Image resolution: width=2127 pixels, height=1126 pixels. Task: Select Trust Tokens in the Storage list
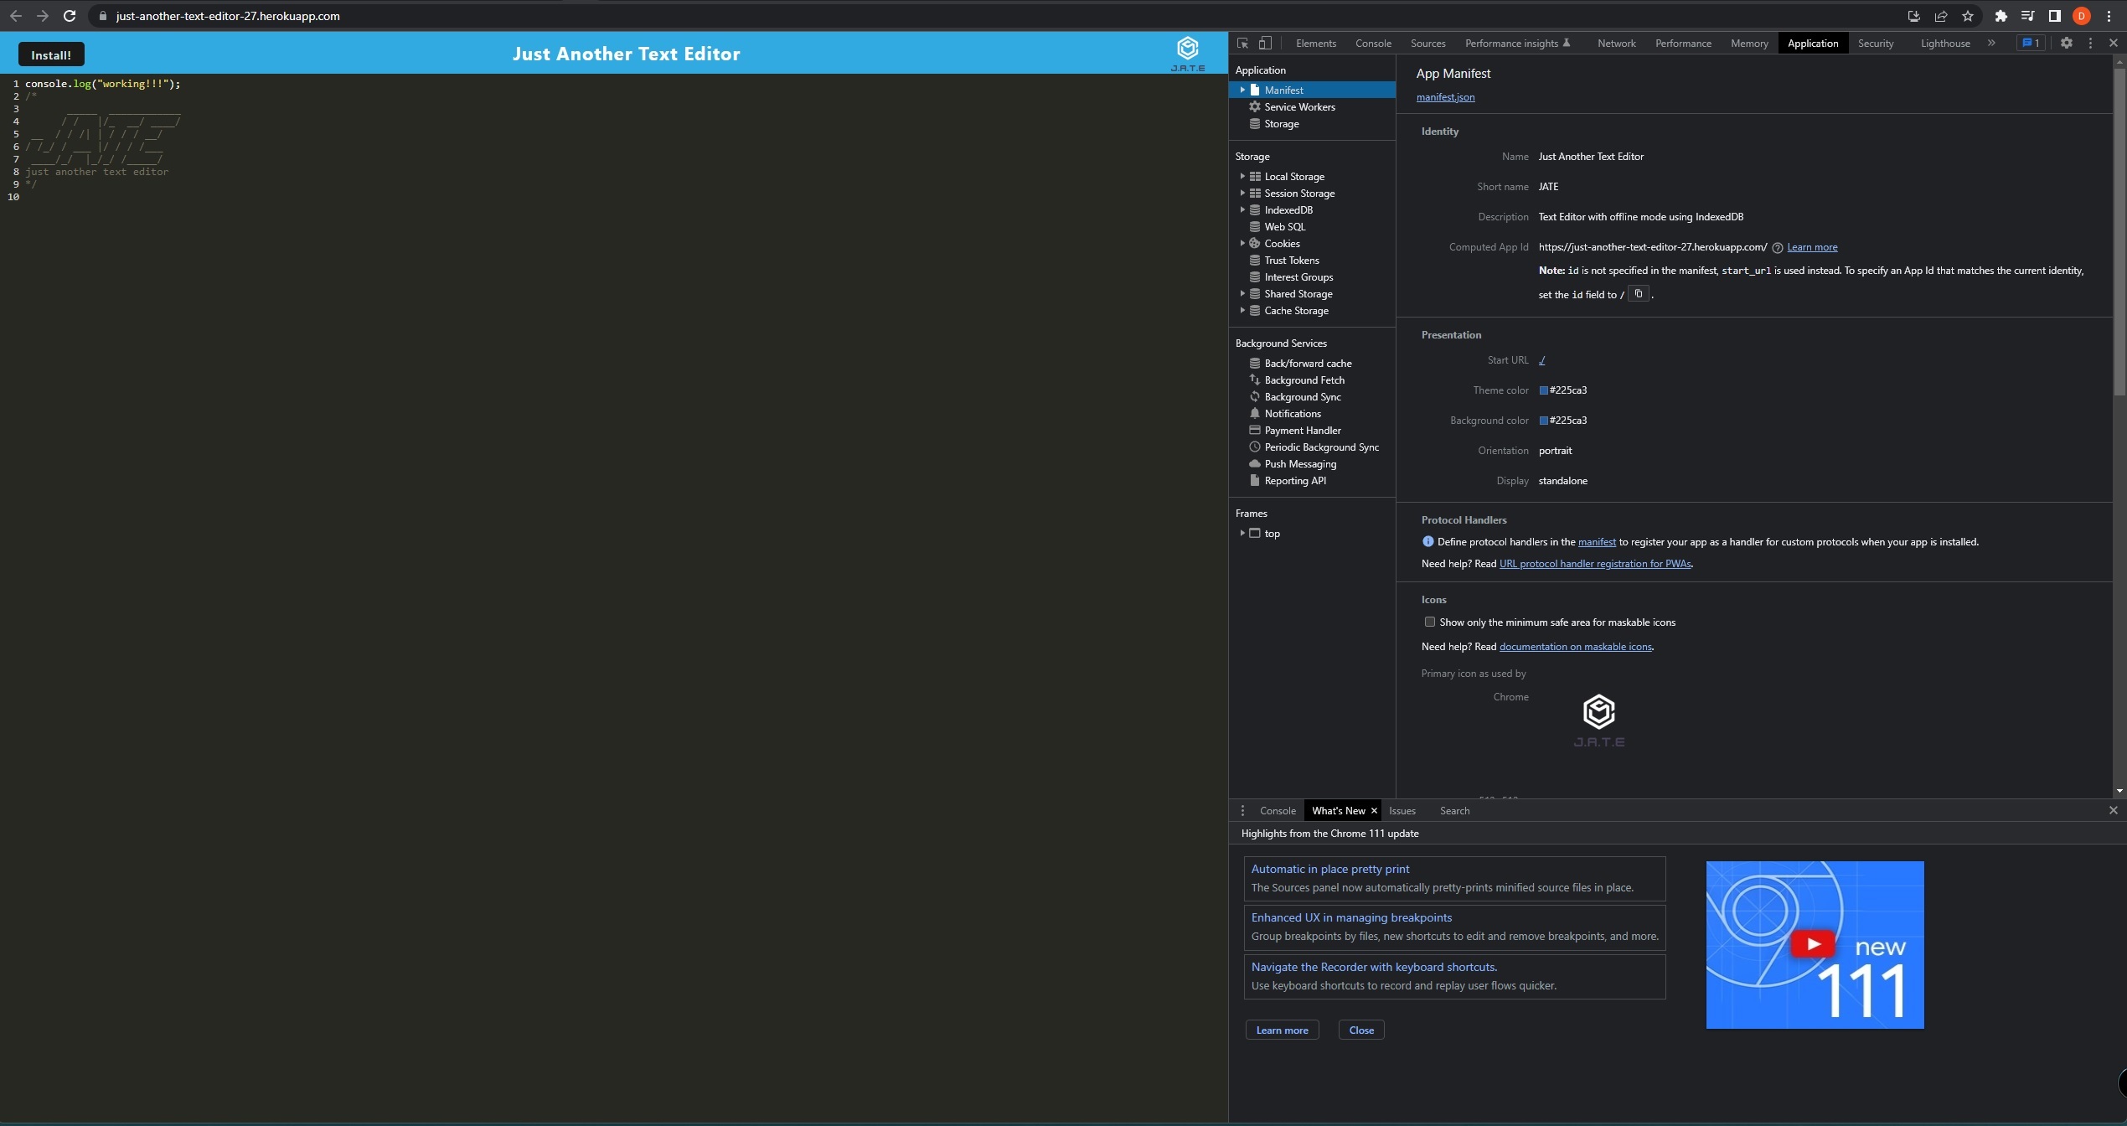point(1291,261)
